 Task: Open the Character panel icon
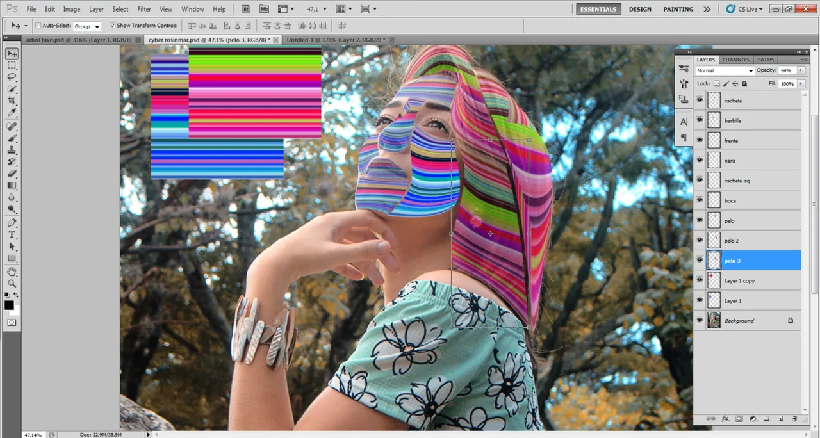[684, 121]
